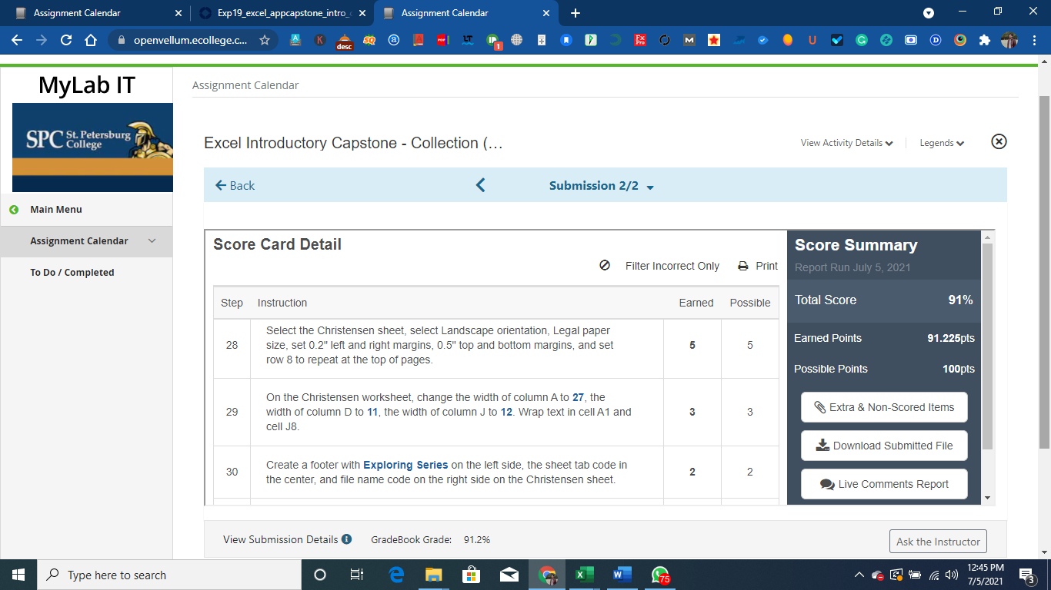Close the active Assignment Calendar tab
1051x590 pixels.
(546, 13)
